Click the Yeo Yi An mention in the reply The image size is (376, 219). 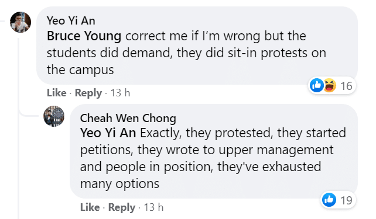pos(108,133)
